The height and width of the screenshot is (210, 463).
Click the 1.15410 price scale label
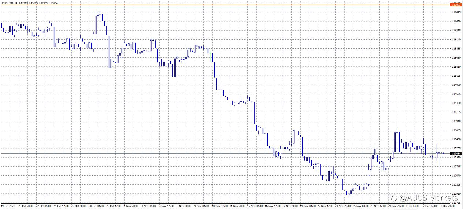(x=456, y=67)
